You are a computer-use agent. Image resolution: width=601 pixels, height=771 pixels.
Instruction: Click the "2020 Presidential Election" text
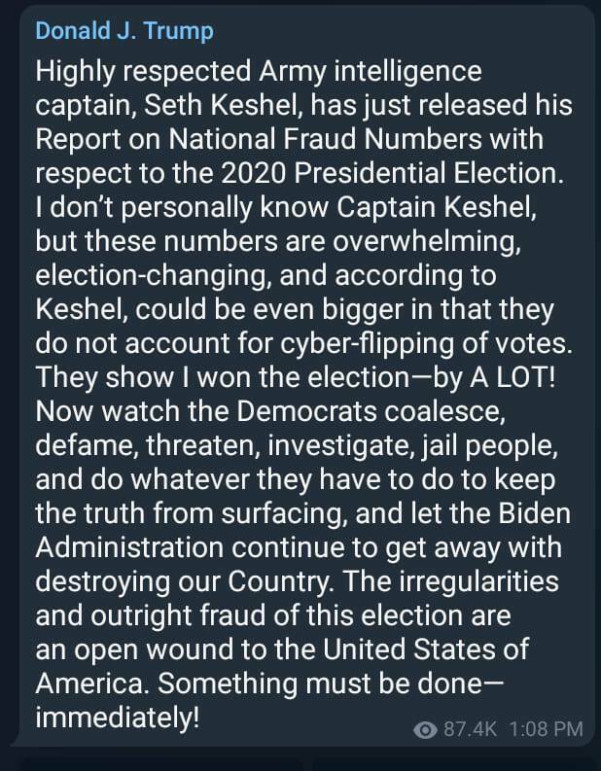[392, 173]
